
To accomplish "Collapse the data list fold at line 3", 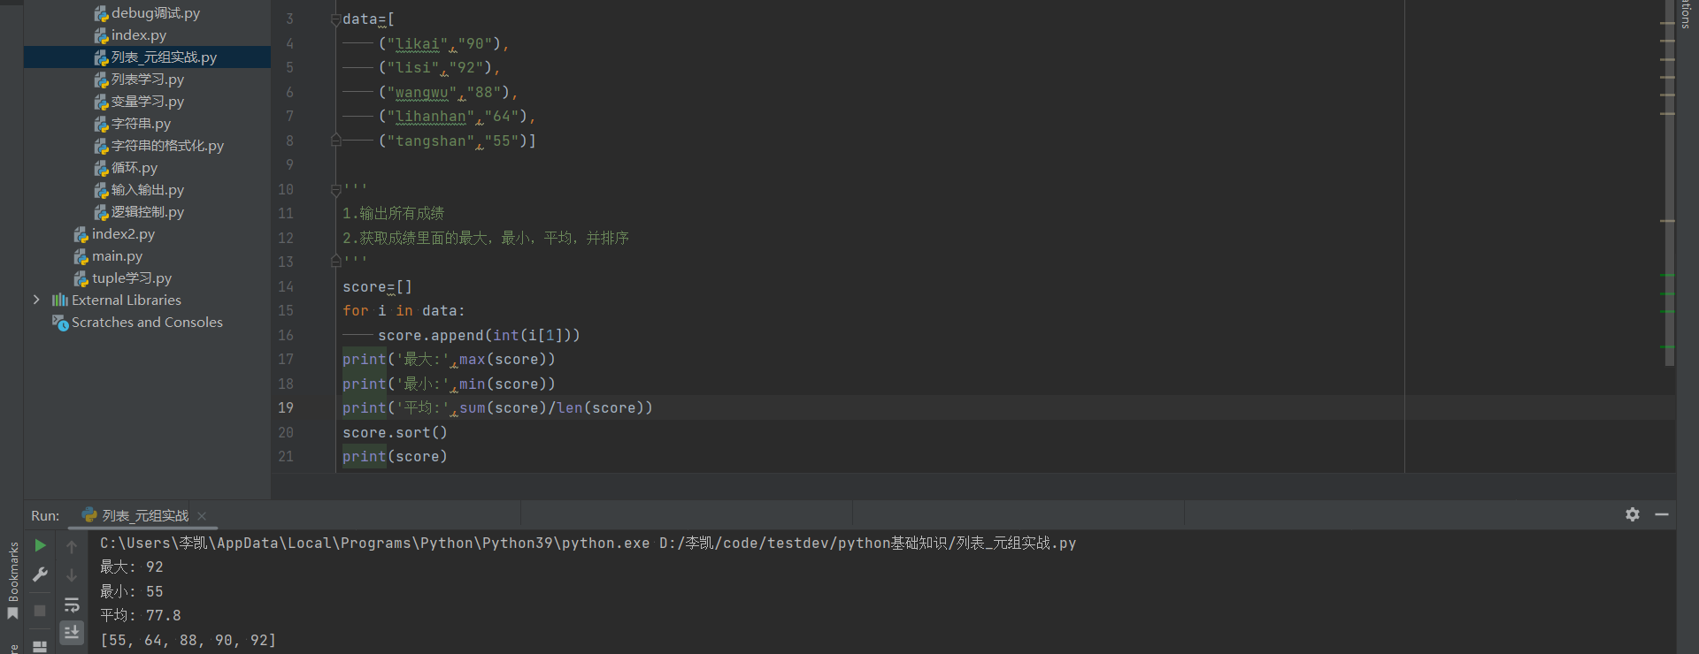I will click(335, 19).
